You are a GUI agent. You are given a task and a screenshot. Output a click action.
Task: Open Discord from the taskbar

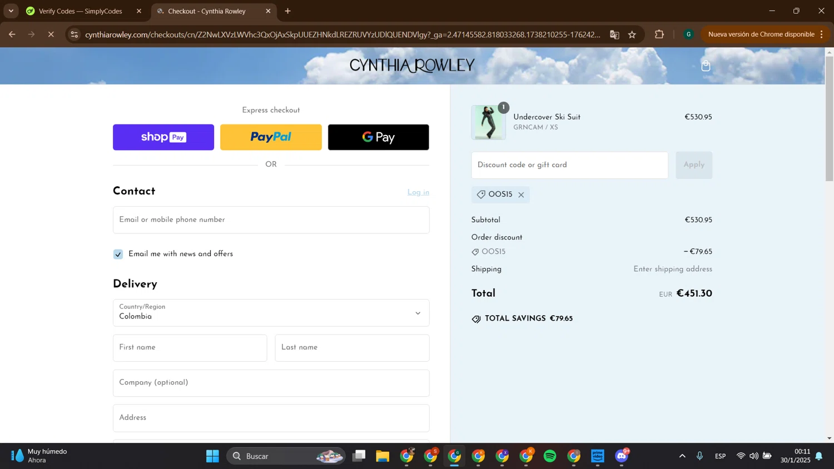pyautogui.click(x=622, y=456)
